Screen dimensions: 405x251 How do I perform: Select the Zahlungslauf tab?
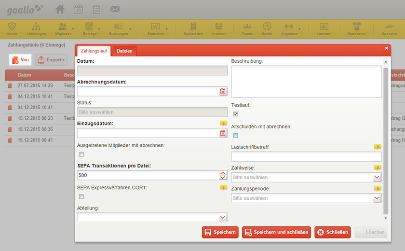tap(94, 51)
